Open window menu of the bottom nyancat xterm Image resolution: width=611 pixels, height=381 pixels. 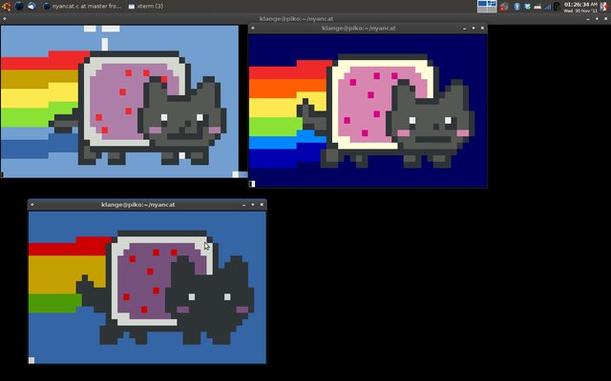32,204
